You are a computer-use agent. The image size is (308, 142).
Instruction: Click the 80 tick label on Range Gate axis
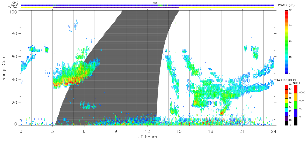(15, 34)
